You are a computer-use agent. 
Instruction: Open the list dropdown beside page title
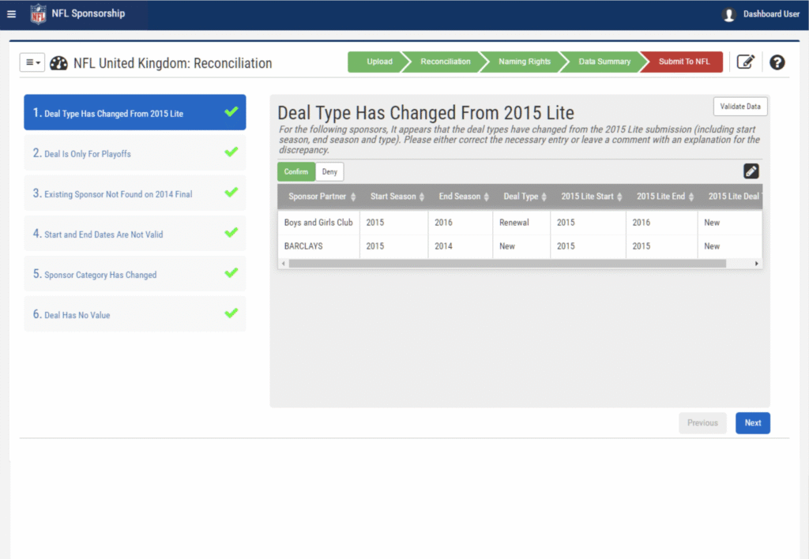(x=32, y=63)
